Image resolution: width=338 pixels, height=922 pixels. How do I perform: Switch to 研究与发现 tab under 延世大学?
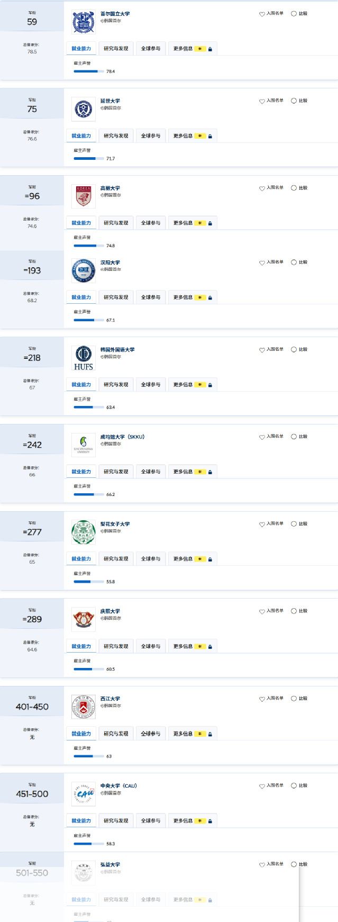pos(116,136)
